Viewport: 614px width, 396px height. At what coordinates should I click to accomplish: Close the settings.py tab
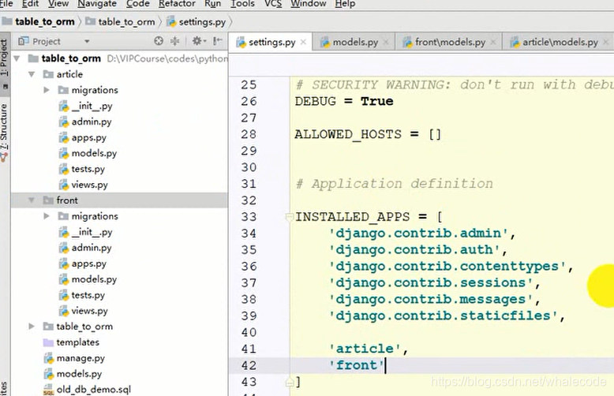pyautogui.click(x=303, y=42)
